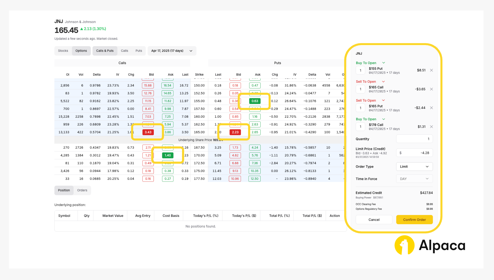Edit the overall Quantity field

(414, 139)
